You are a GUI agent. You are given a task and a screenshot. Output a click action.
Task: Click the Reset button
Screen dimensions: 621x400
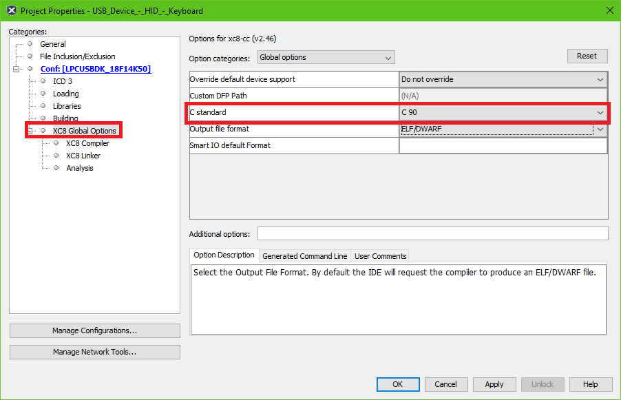tap(587, 56)
